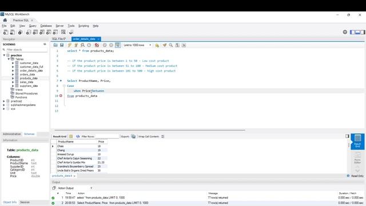Save snippet with the star icon

[x=157, y=45]
